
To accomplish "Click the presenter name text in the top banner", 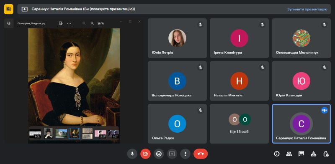I will point(83,9).
